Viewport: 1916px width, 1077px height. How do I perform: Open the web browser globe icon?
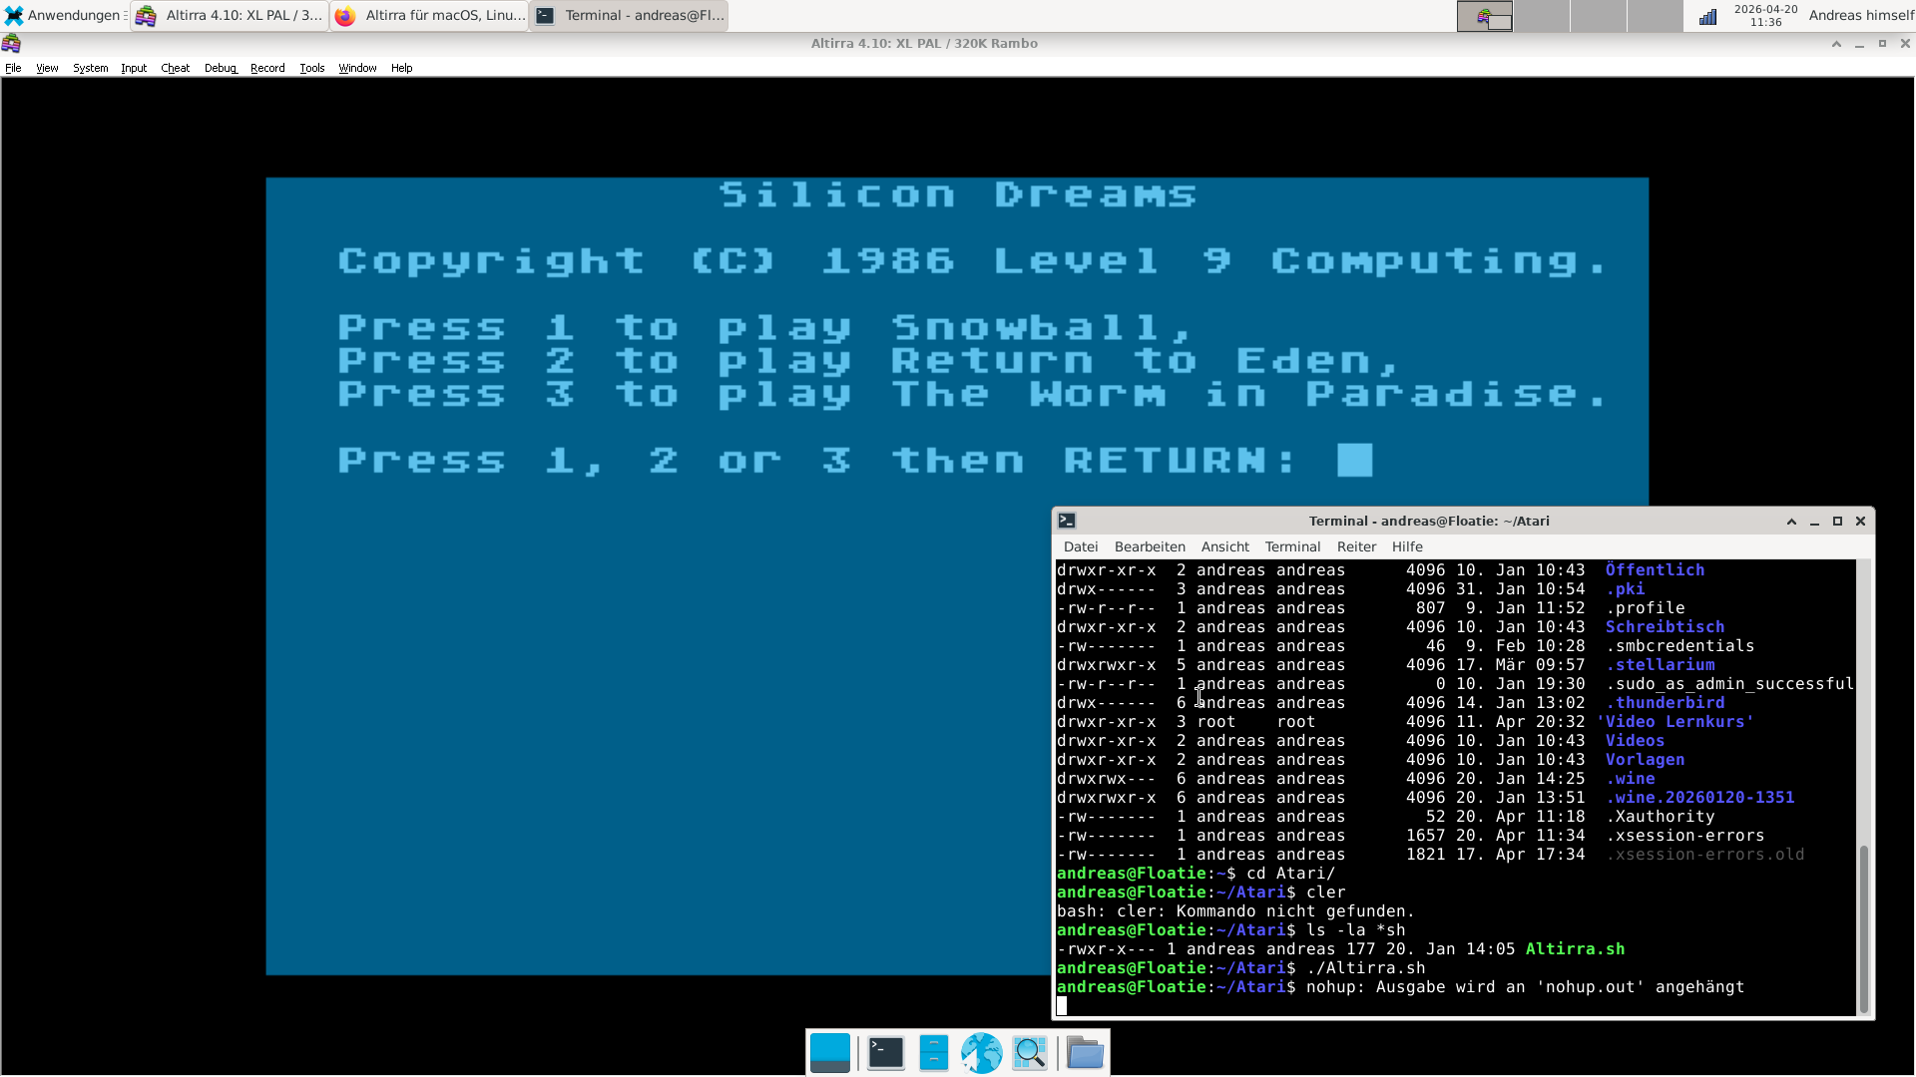(981, 1053)
